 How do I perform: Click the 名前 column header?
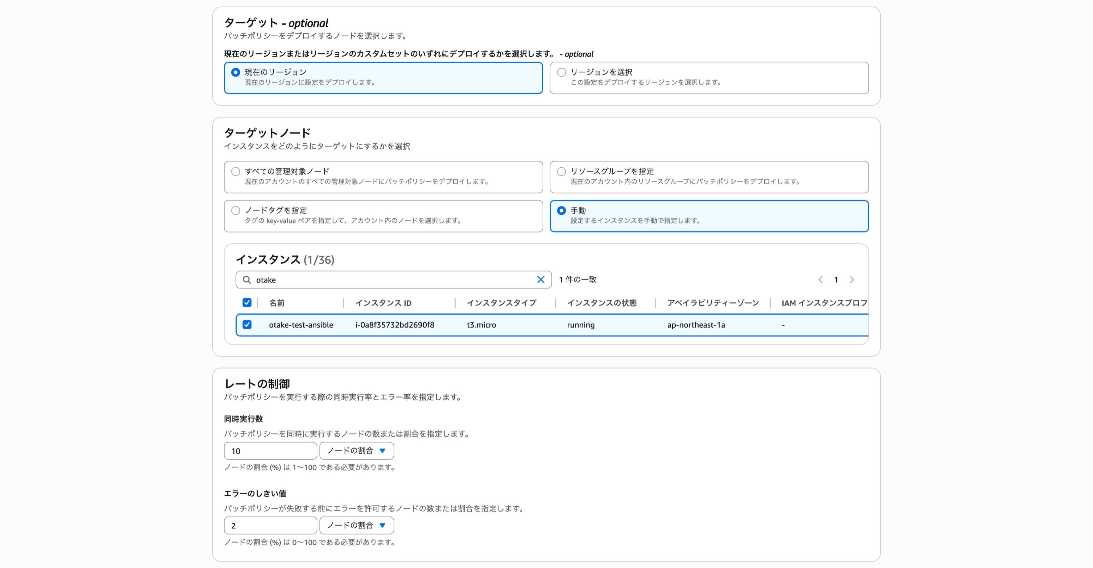click(277, 303)
